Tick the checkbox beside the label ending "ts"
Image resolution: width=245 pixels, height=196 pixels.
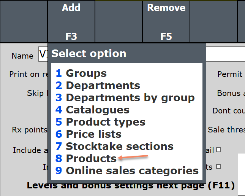pyautogui.click(x=218, y=167)
